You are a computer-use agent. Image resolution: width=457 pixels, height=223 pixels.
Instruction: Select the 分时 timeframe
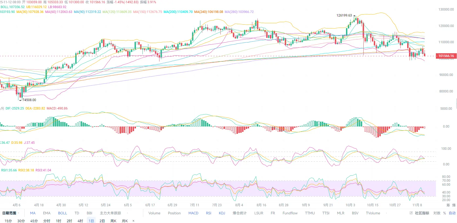(x=47, y=221)
